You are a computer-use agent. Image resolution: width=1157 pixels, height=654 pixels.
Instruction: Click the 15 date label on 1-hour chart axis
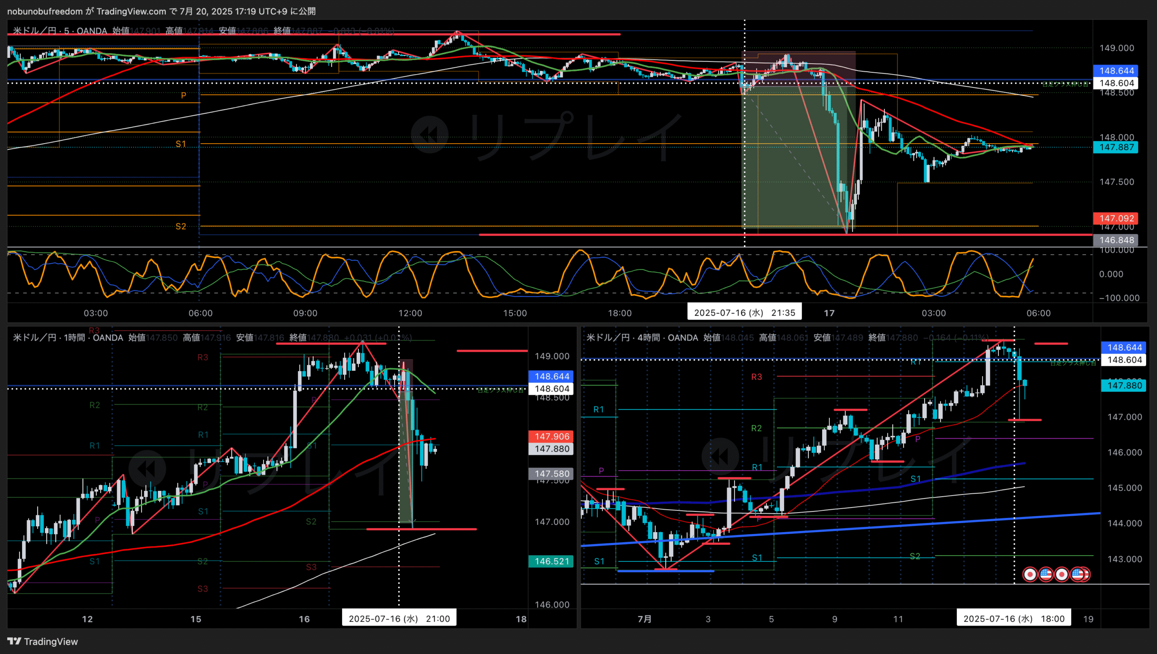click(x=196, y=619)
